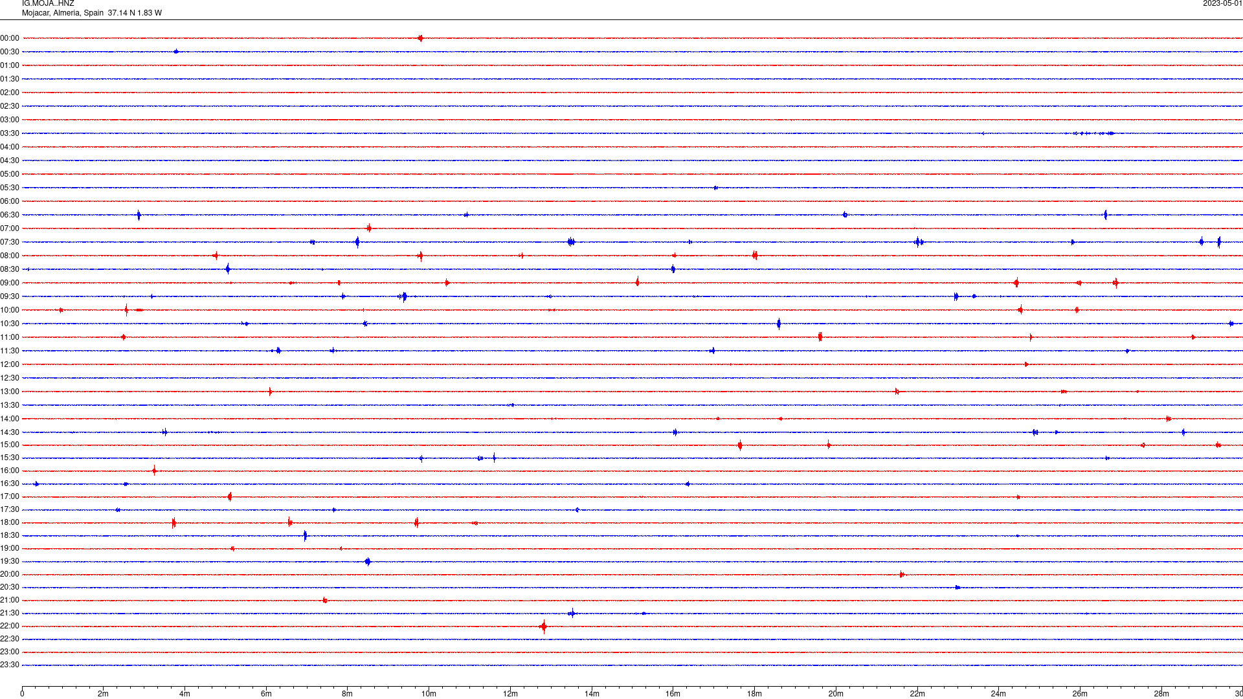Click the red event on 12:00 trace
The width and height of the screenshot is (1243, 699).
click(x=1026, y=364)
